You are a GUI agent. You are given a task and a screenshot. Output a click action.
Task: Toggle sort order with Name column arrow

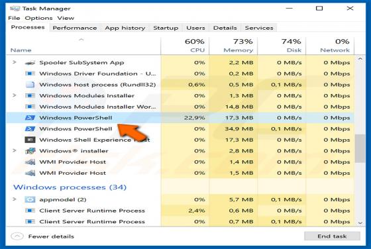click(81, 40)
